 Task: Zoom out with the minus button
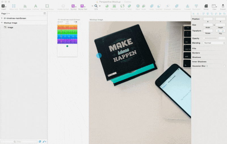[92, 6]
